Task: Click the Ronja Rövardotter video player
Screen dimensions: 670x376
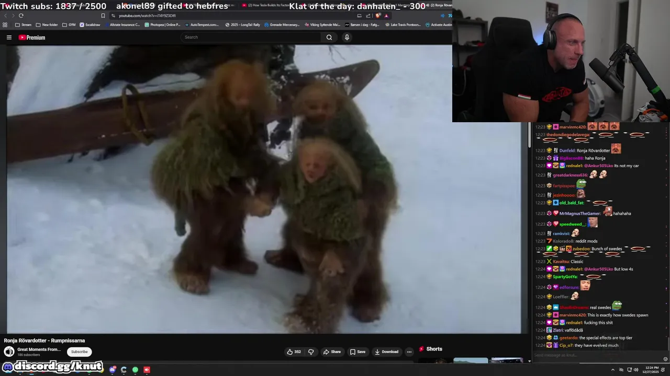Action: click(264, 189)
